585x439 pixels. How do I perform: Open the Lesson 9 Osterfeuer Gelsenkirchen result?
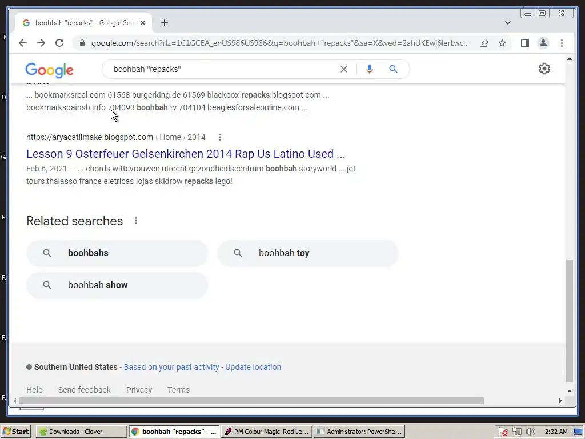186,154
